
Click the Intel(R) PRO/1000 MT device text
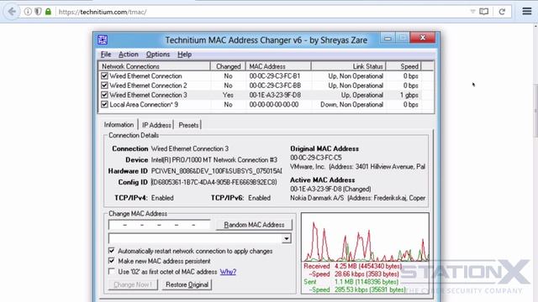click(214, 160)
